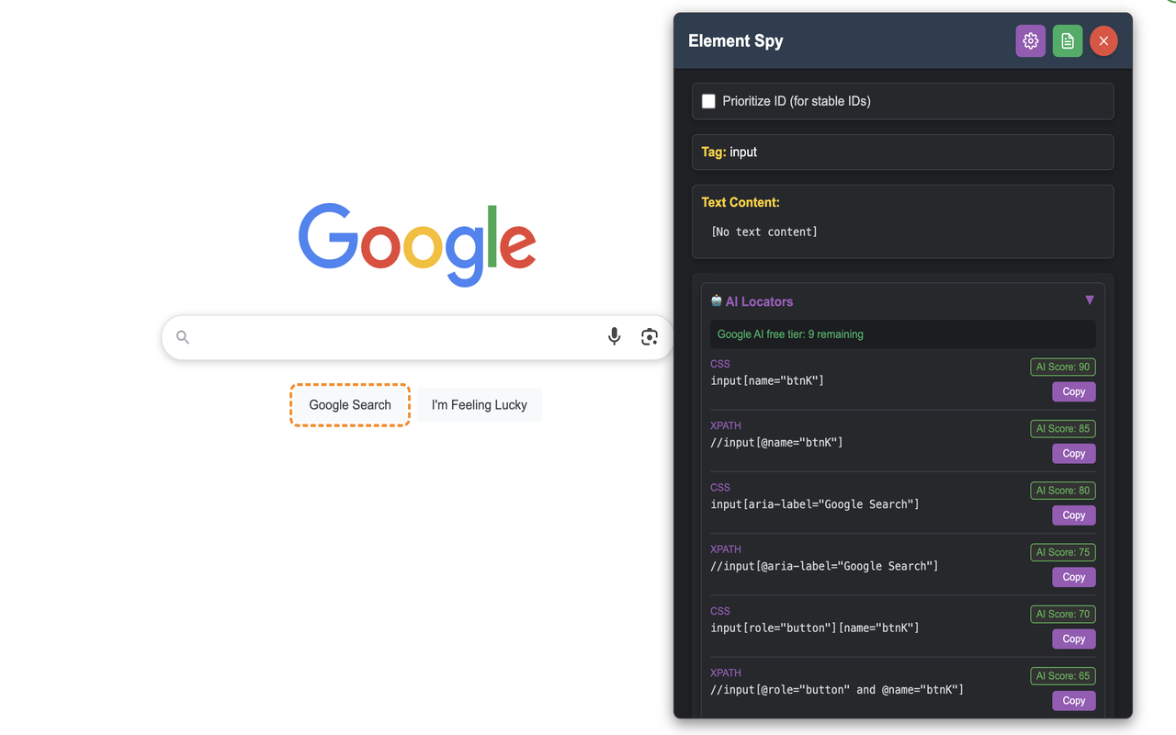This screenshot has height=735, width=1176.
Task: Copy the input[aria-label="Google Search"] CSS locator
Action: coord(1073,514)
